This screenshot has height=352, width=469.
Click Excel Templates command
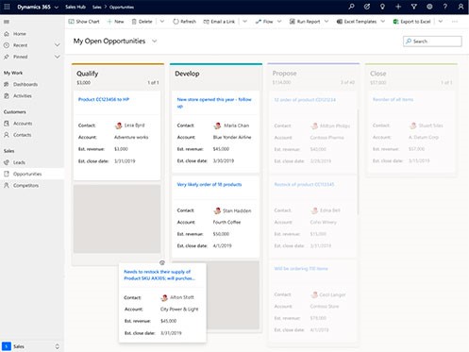(x=357, y=22)
